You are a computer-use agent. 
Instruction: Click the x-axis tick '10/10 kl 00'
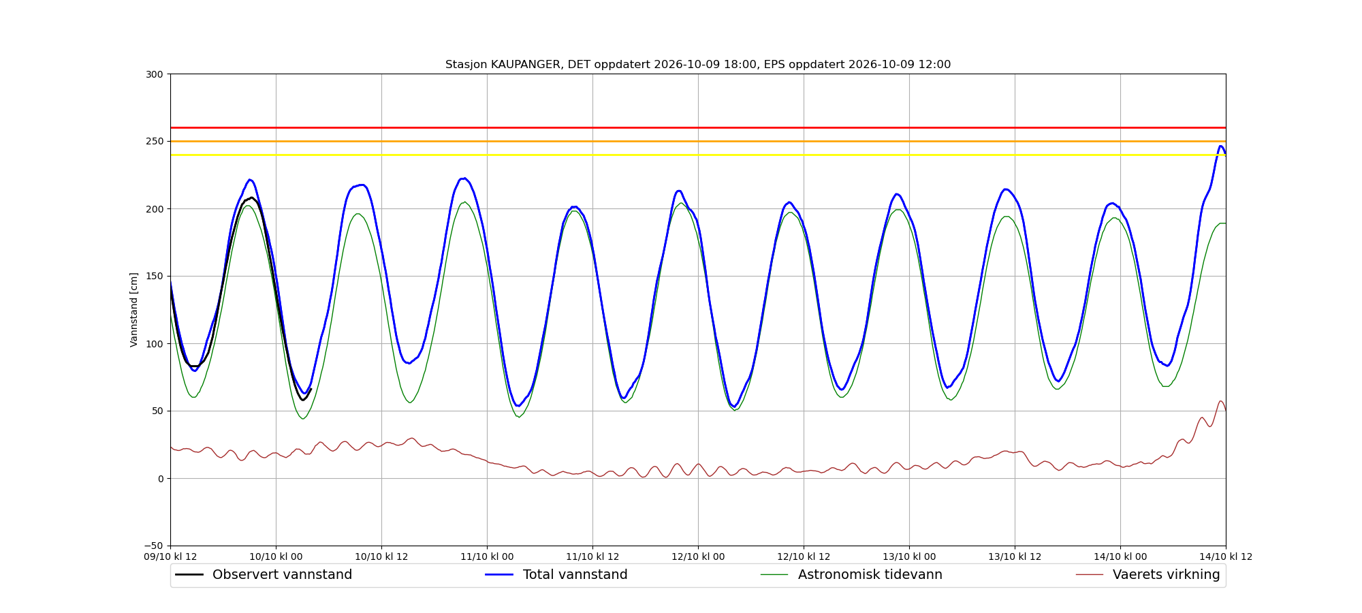(x=276, y=556)
